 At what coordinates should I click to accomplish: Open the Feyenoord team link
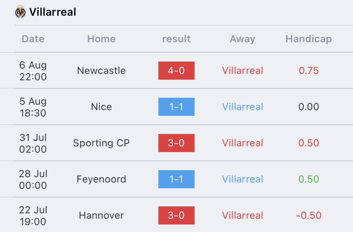(x=101, y=179)
